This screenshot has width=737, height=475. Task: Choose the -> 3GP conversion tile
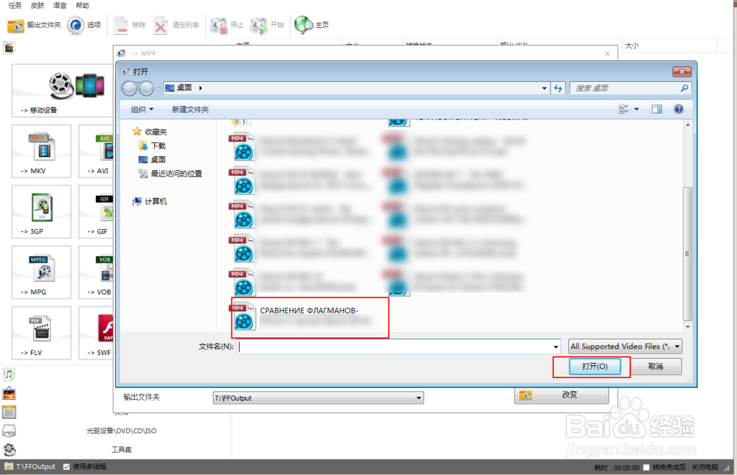[x=41, y=211]
